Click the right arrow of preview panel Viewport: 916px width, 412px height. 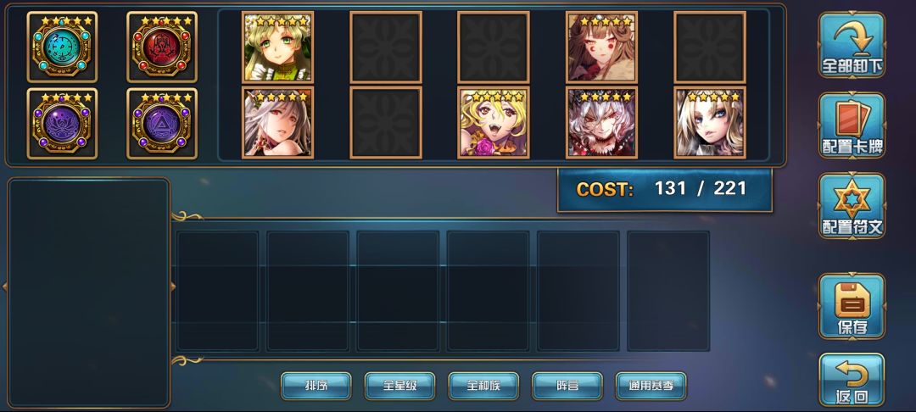173,287
